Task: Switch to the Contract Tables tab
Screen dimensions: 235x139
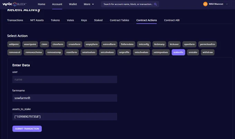Action: tap(120, 20)
